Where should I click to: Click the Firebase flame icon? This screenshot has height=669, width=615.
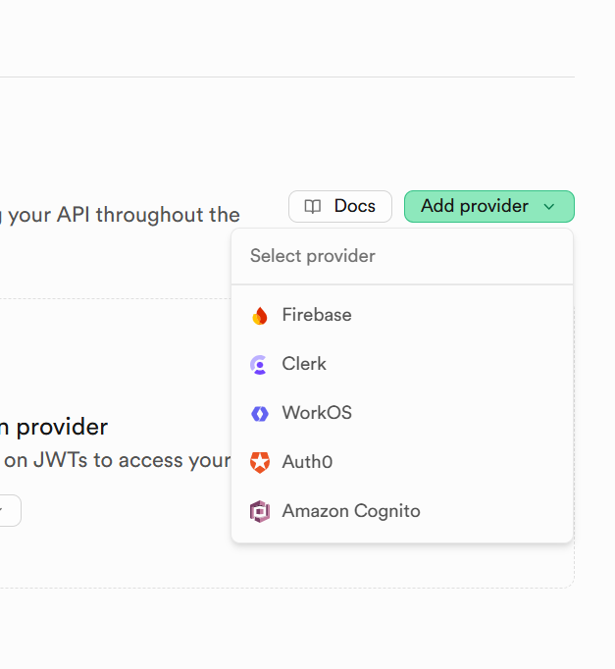point(260,316)
